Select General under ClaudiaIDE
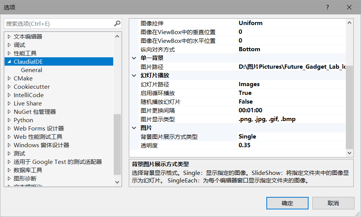Viewport: 361px width, 217px height. pyautogui.click(x=32, y=70)
